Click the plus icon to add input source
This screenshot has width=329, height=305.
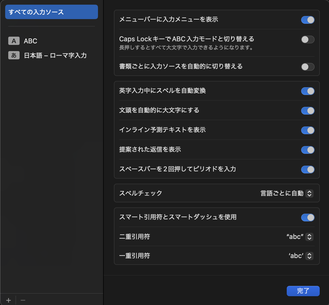click(x=9, y=300)
